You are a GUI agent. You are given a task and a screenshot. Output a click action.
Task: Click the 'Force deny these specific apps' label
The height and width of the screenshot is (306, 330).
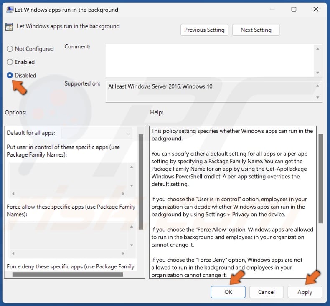(71, 266)
